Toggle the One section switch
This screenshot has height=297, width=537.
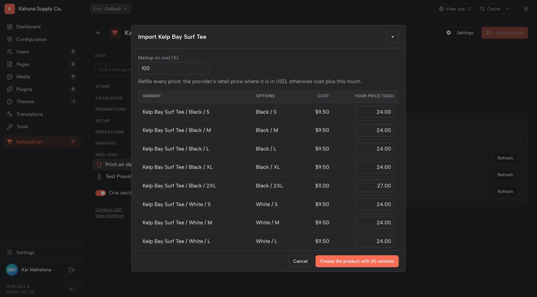click(100, 193)
